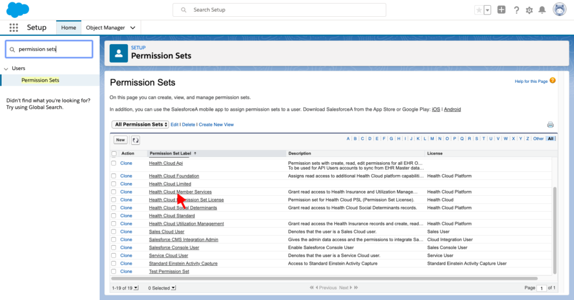Click the New permission set button
Viewport: 574px width, 300px height.
[121, 140]
